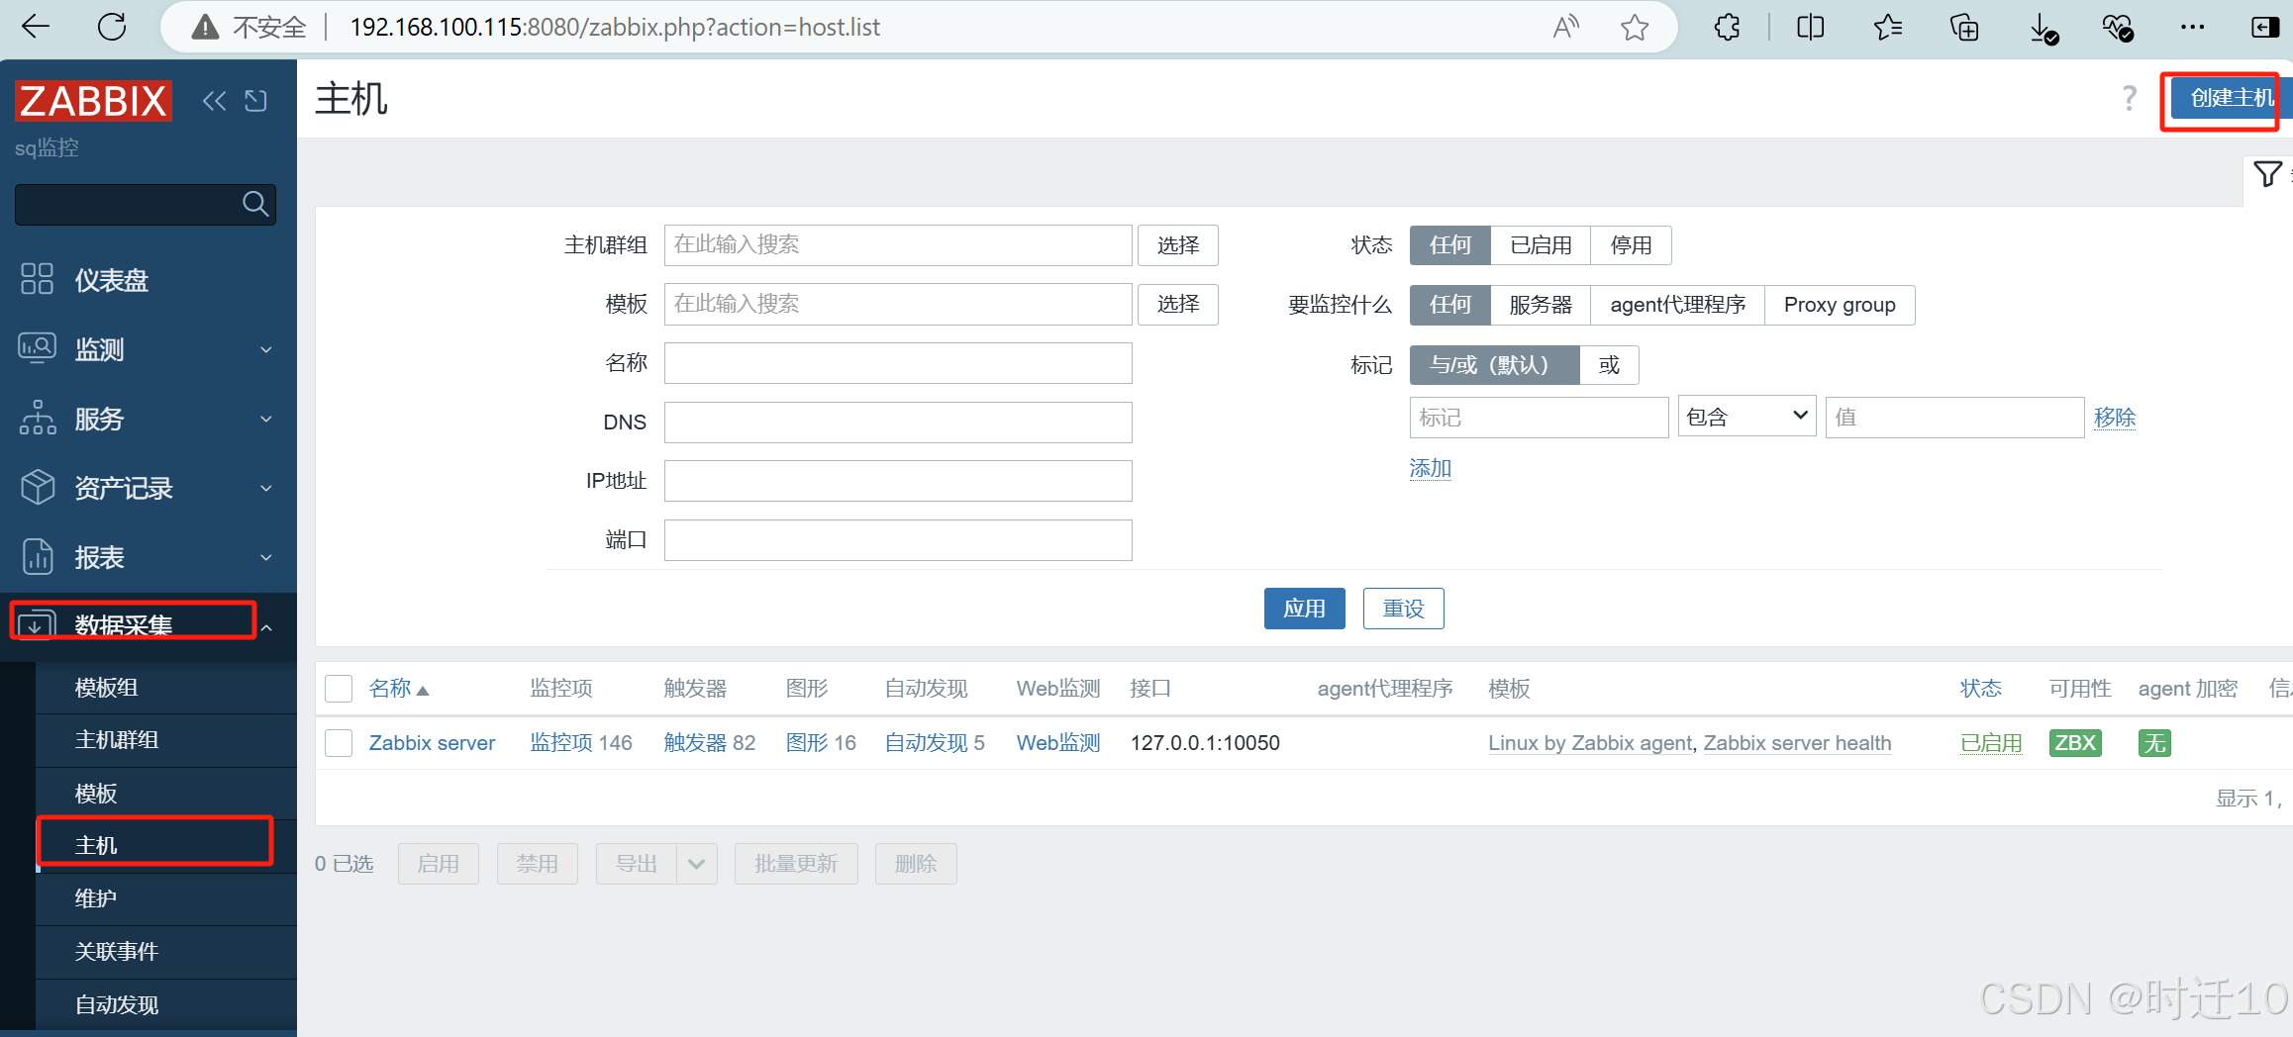2293x1037 pixels.
Task: Select 已启用 status option
Action: click(x=1541, y=245)
